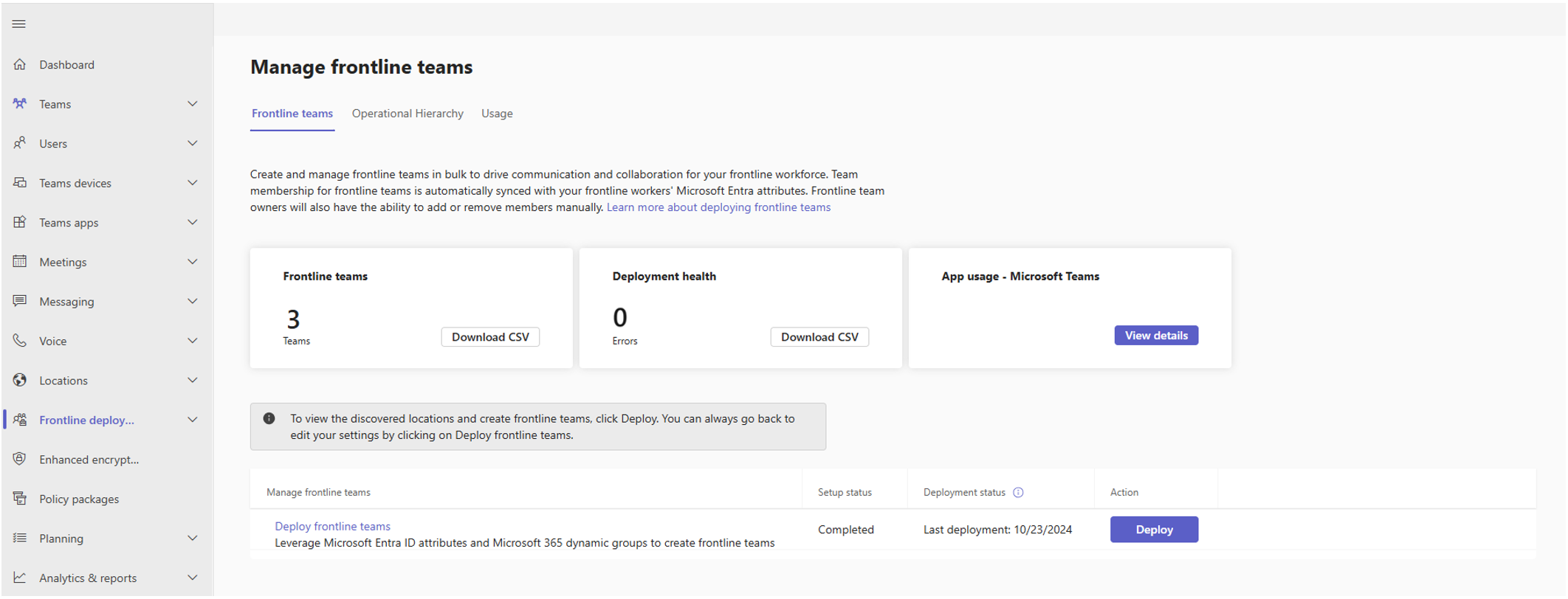Image resolution: width=1568 pixels, height=599 pixels.
Task: Click the Policy packages icon
Action: (x=20, y=499)
